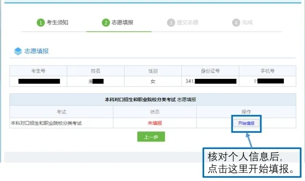Image resolution: width=305 pixels, height=181 pixels.
Task: Click the 志愿填报 section heading
Action: point(36,51)
